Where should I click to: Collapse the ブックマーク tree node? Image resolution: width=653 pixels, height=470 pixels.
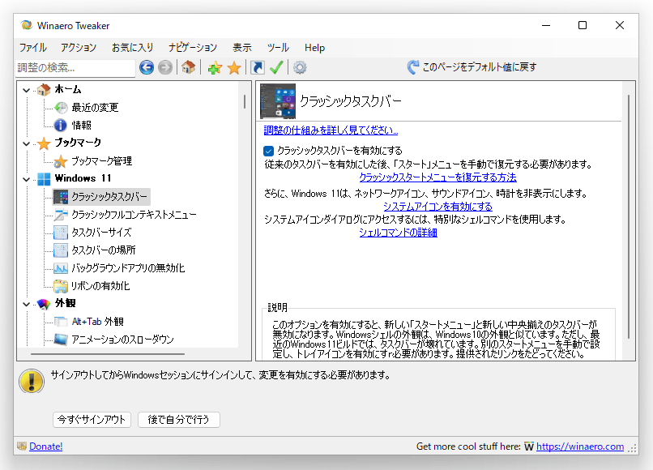coord(26,143)
